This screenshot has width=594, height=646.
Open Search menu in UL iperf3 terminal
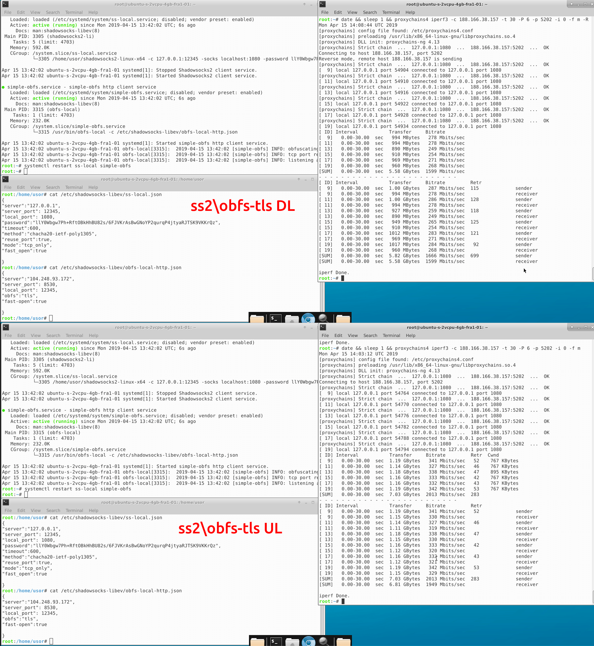click(370, 335)
